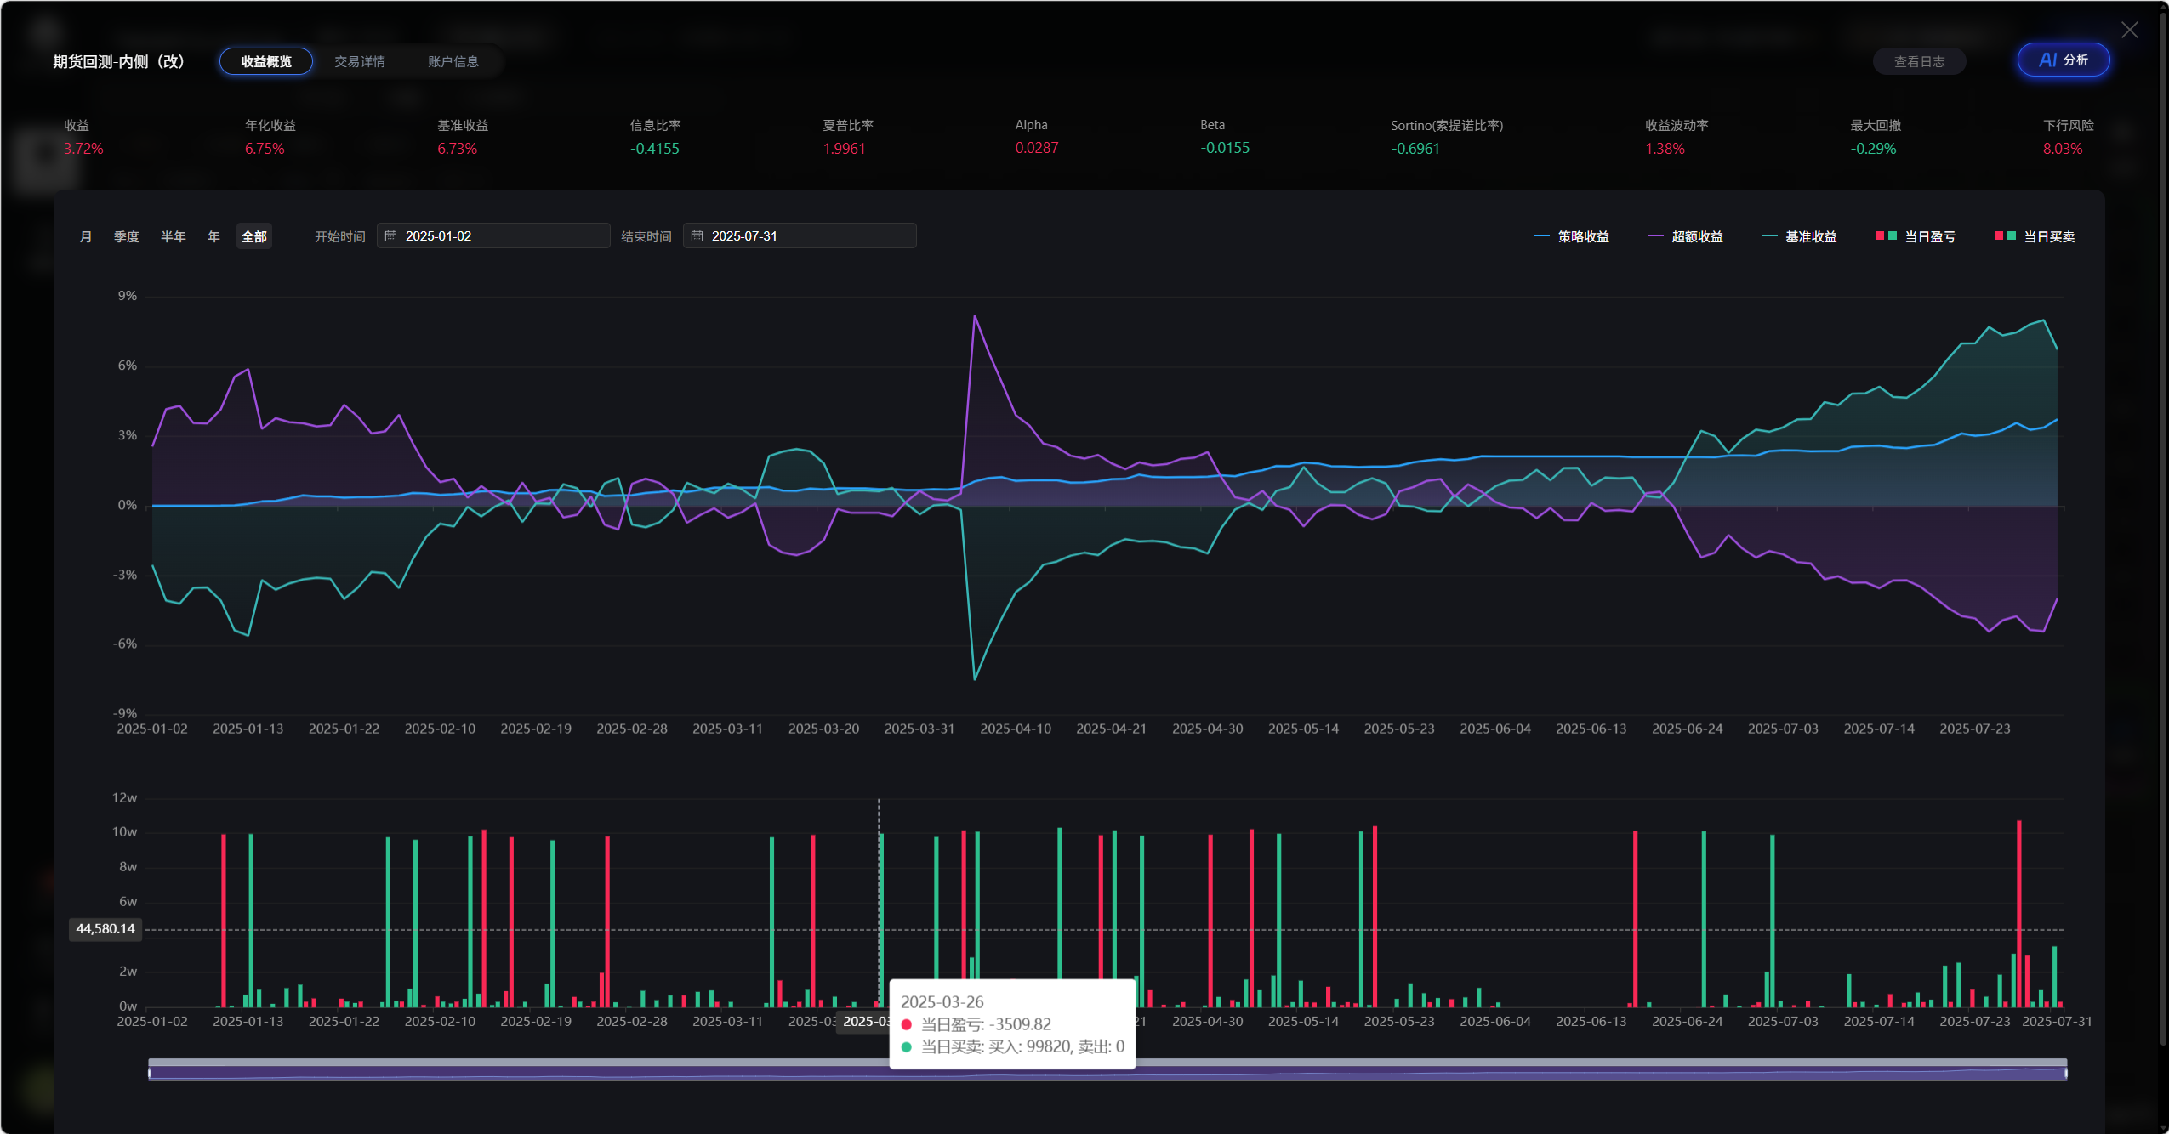Click left handle of the zoom slider
Image resolution: width=2169 pixels, height=1134 pixels.
150,1073
